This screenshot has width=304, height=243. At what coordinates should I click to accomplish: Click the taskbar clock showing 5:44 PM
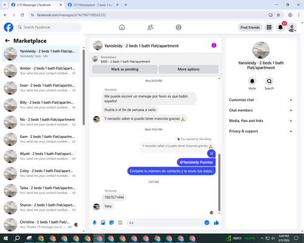pos(284,238)
